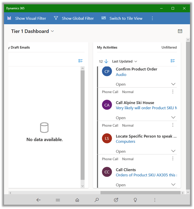Open the calendar date range icon
The image size is (194, 209).
click(x=180, y=31)
